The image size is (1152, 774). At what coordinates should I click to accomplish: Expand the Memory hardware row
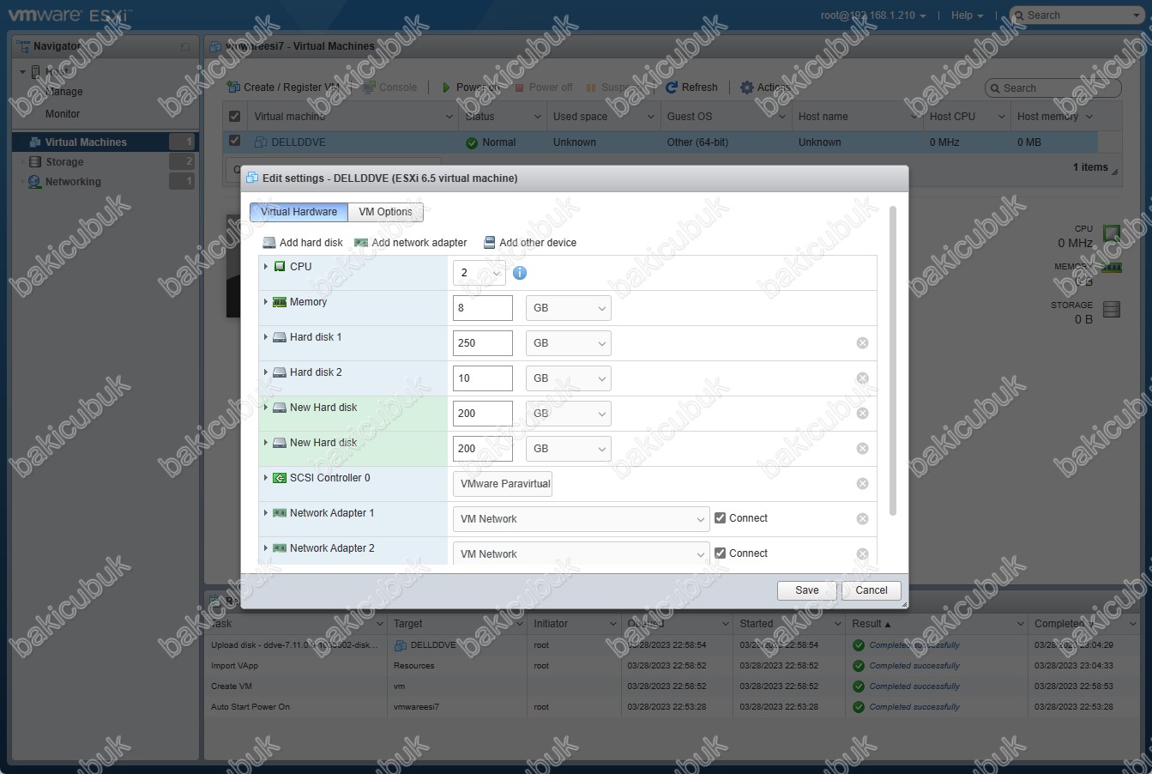(x=266, y=302)
